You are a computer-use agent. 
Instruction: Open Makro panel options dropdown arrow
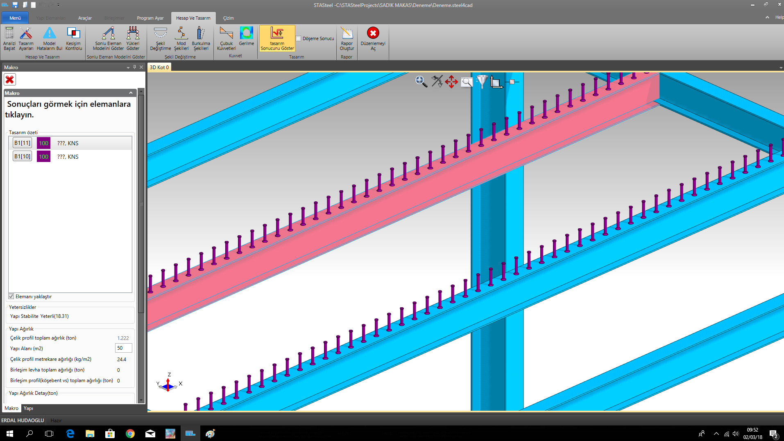tap(128, 67)
